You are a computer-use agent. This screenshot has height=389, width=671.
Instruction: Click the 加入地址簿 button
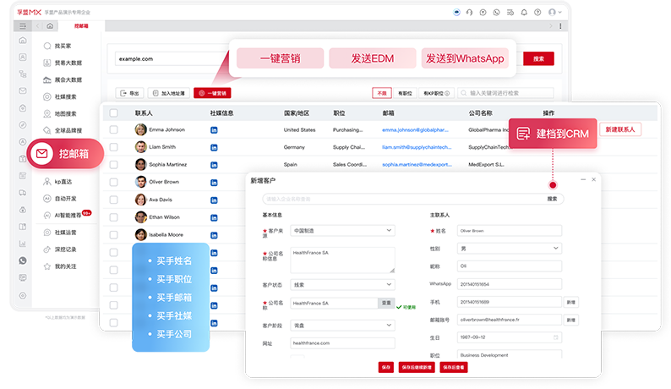[169, 93]
